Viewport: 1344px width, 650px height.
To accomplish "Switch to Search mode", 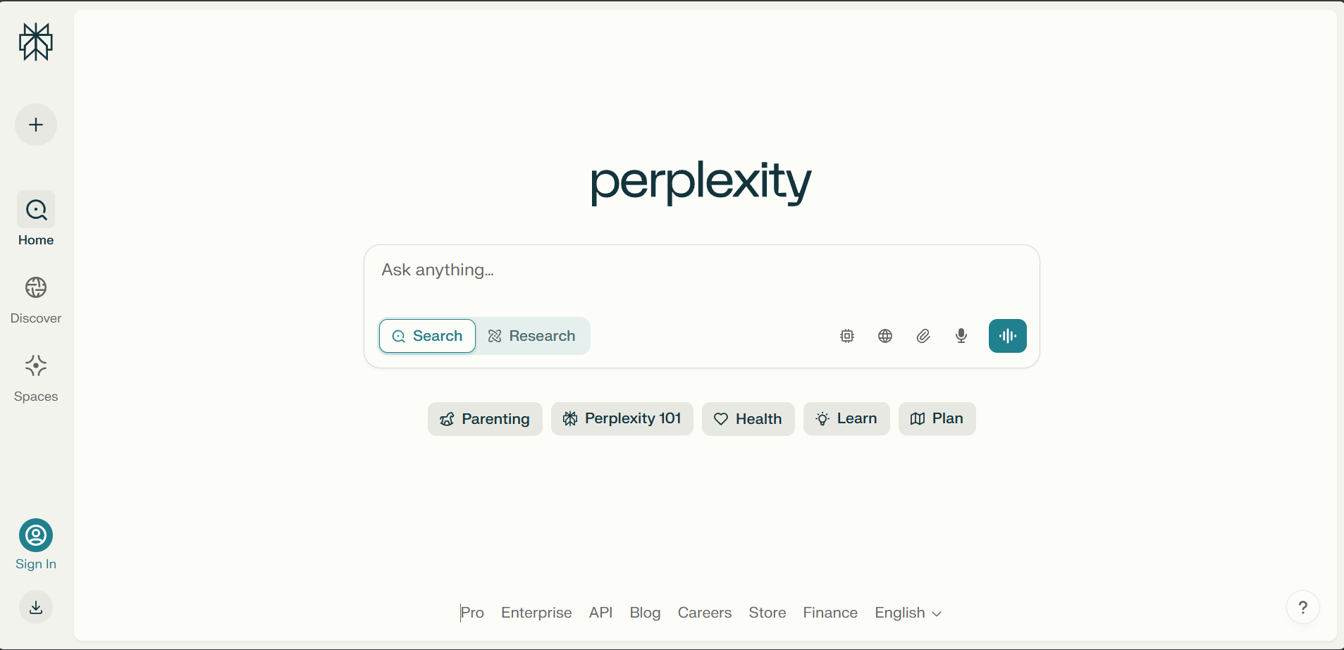I will point(428,336).
